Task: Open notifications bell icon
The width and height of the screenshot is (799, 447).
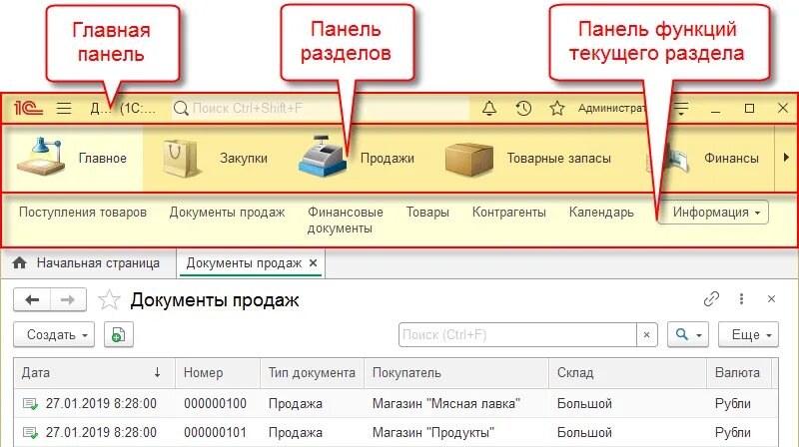Action: (489, 108)
